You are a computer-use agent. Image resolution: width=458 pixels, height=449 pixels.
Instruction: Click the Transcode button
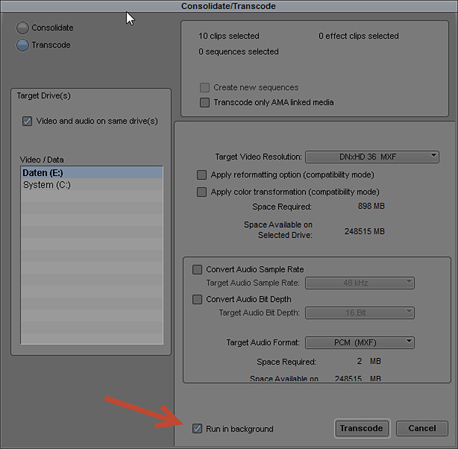pos(362,428)
